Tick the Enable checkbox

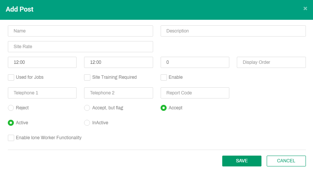tap(164, 78)
